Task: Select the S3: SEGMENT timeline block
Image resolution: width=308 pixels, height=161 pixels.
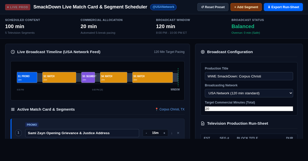Action: pyautogui.click(x=88, y=77)
